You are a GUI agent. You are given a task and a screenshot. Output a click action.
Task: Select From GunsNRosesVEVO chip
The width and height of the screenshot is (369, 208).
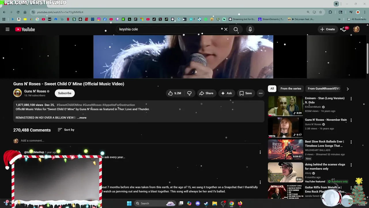[324, 89]
